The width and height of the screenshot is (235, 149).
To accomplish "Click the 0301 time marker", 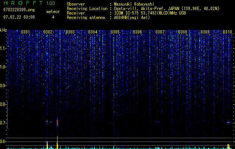I will click(25, 32).
